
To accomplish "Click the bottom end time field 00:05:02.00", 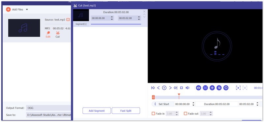I will coord(247,104).
